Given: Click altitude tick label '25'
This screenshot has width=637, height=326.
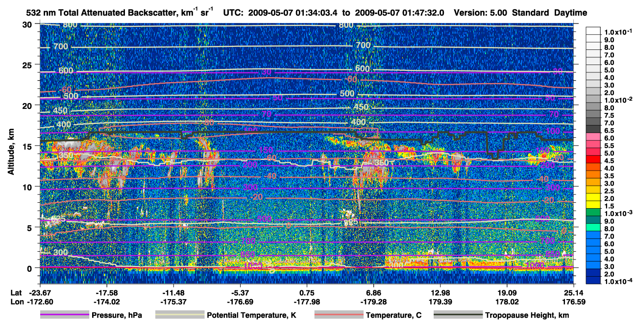Looking at the screenshot, I should [28, 65].
